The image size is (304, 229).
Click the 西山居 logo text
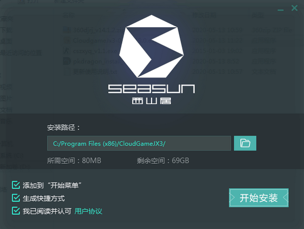[151, 101]
